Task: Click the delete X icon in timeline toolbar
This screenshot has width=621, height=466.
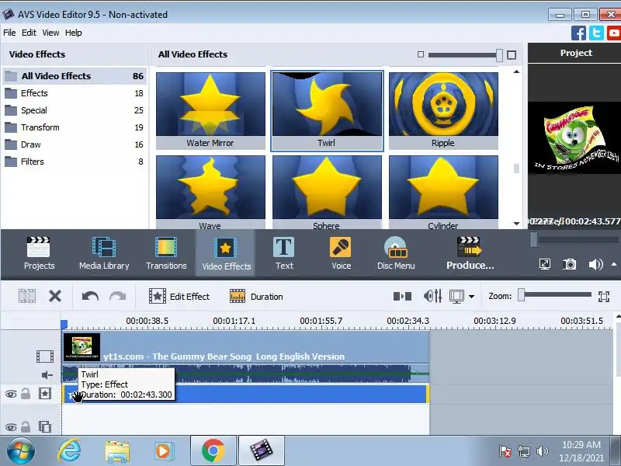Action: pos(55,296)
